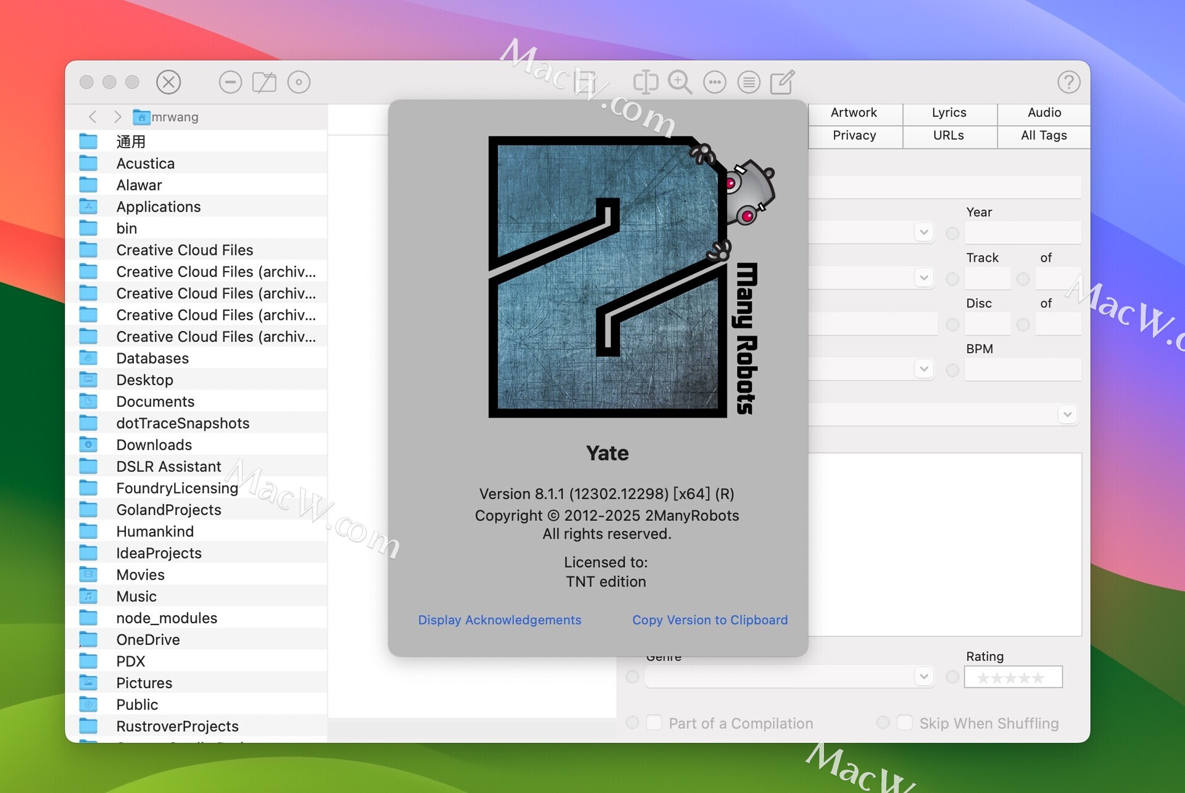This screenshot has height=793, width=1185.
Task: Expand the dropdown arrow in the Track row
Action: (924, 278)
